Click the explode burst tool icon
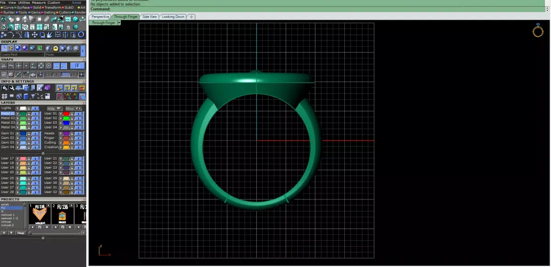 49,34
